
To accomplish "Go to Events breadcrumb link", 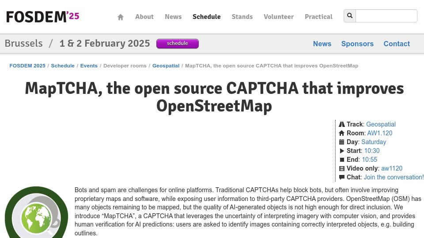I will [x=89, y=66].
